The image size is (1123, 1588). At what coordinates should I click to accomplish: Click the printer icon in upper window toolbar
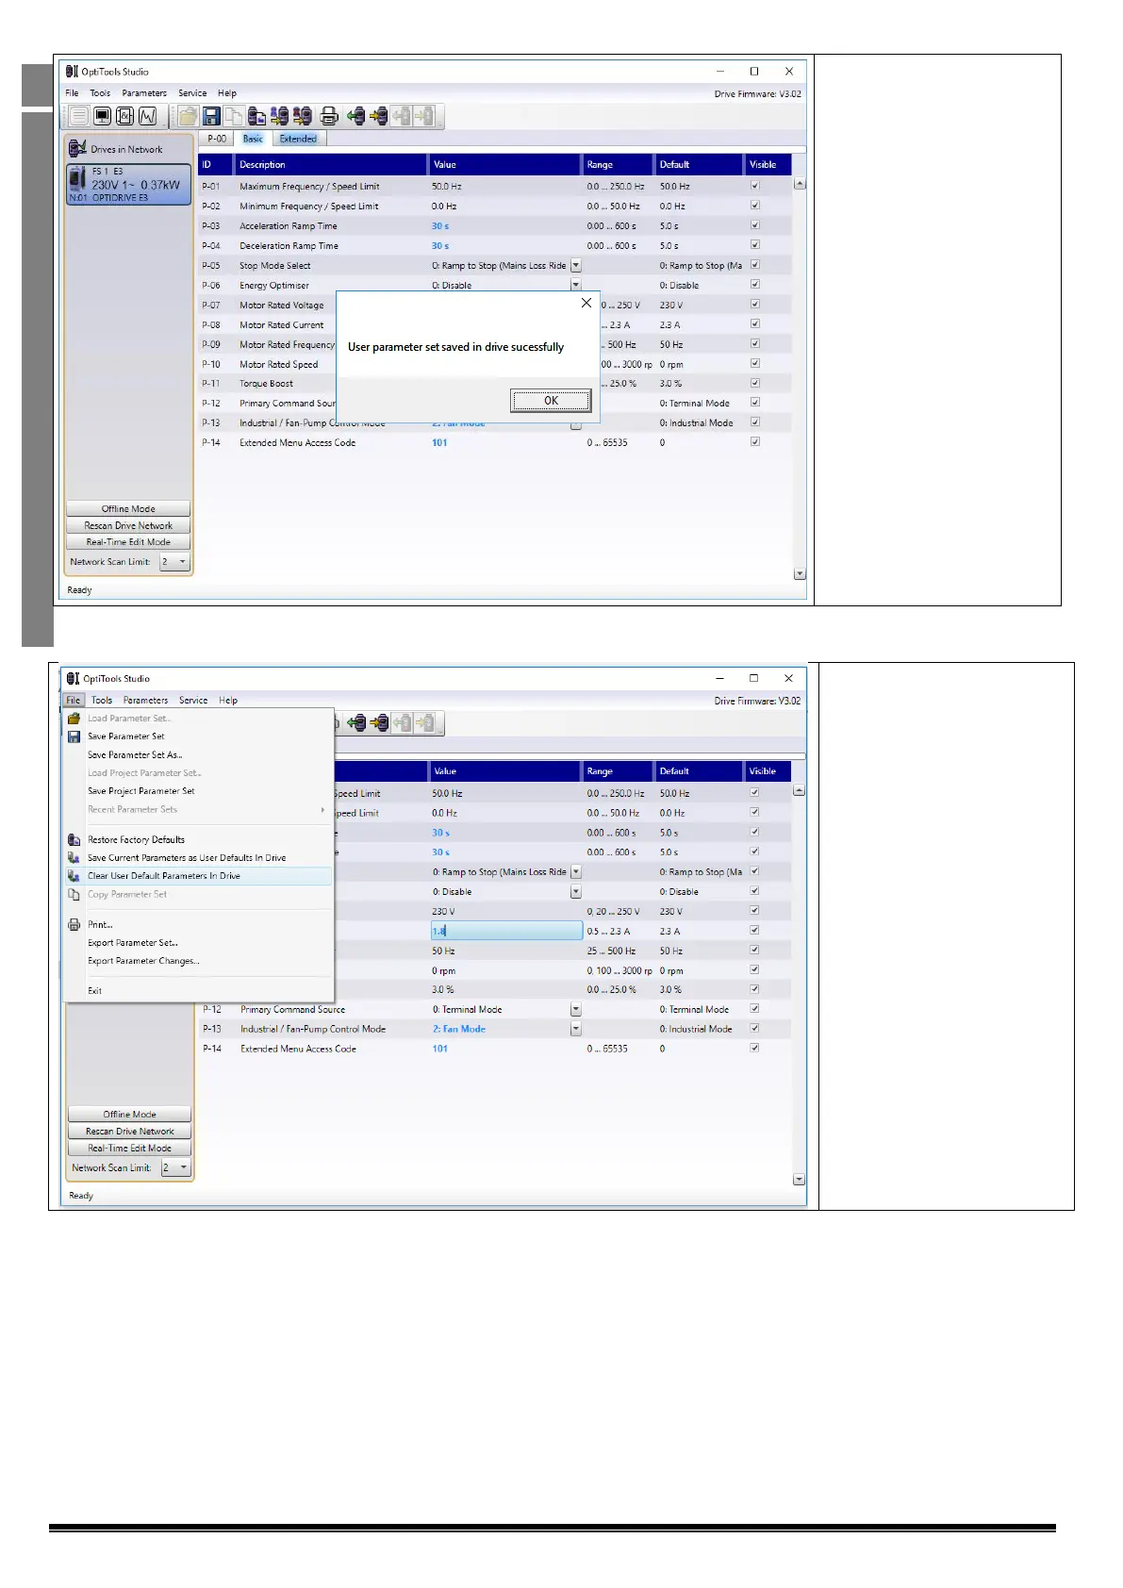(329, 116)
